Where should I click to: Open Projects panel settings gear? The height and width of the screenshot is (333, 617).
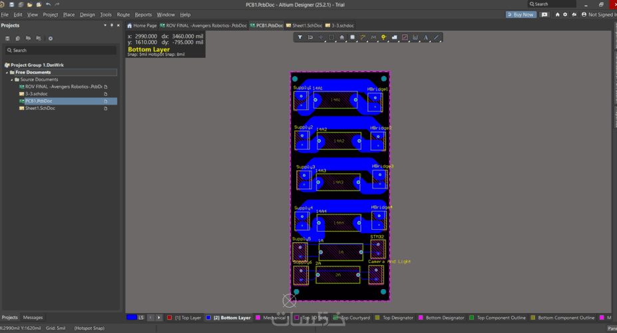(51, 39)
